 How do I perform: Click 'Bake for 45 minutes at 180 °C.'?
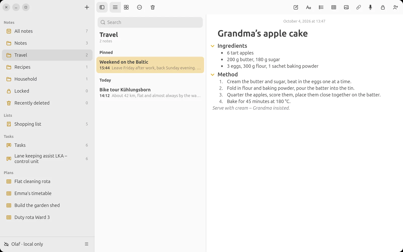coord(259,101)
